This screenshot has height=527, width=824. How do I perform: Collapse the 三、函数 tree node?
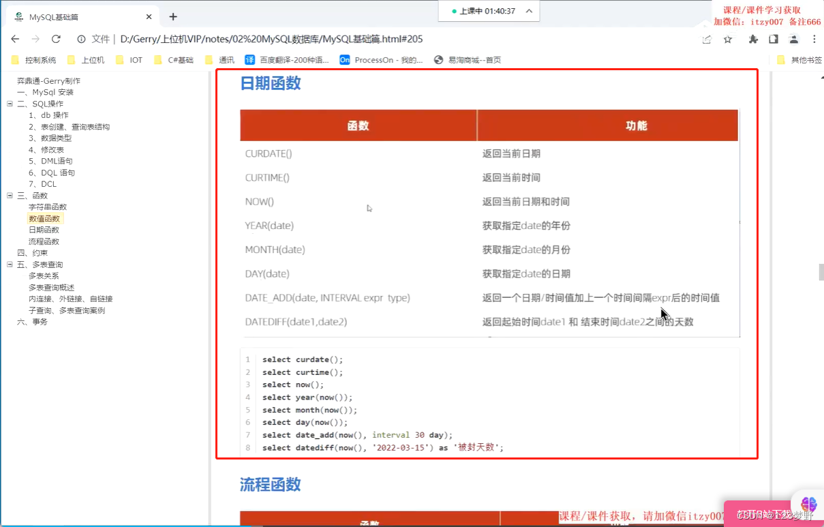click(10, 196)
